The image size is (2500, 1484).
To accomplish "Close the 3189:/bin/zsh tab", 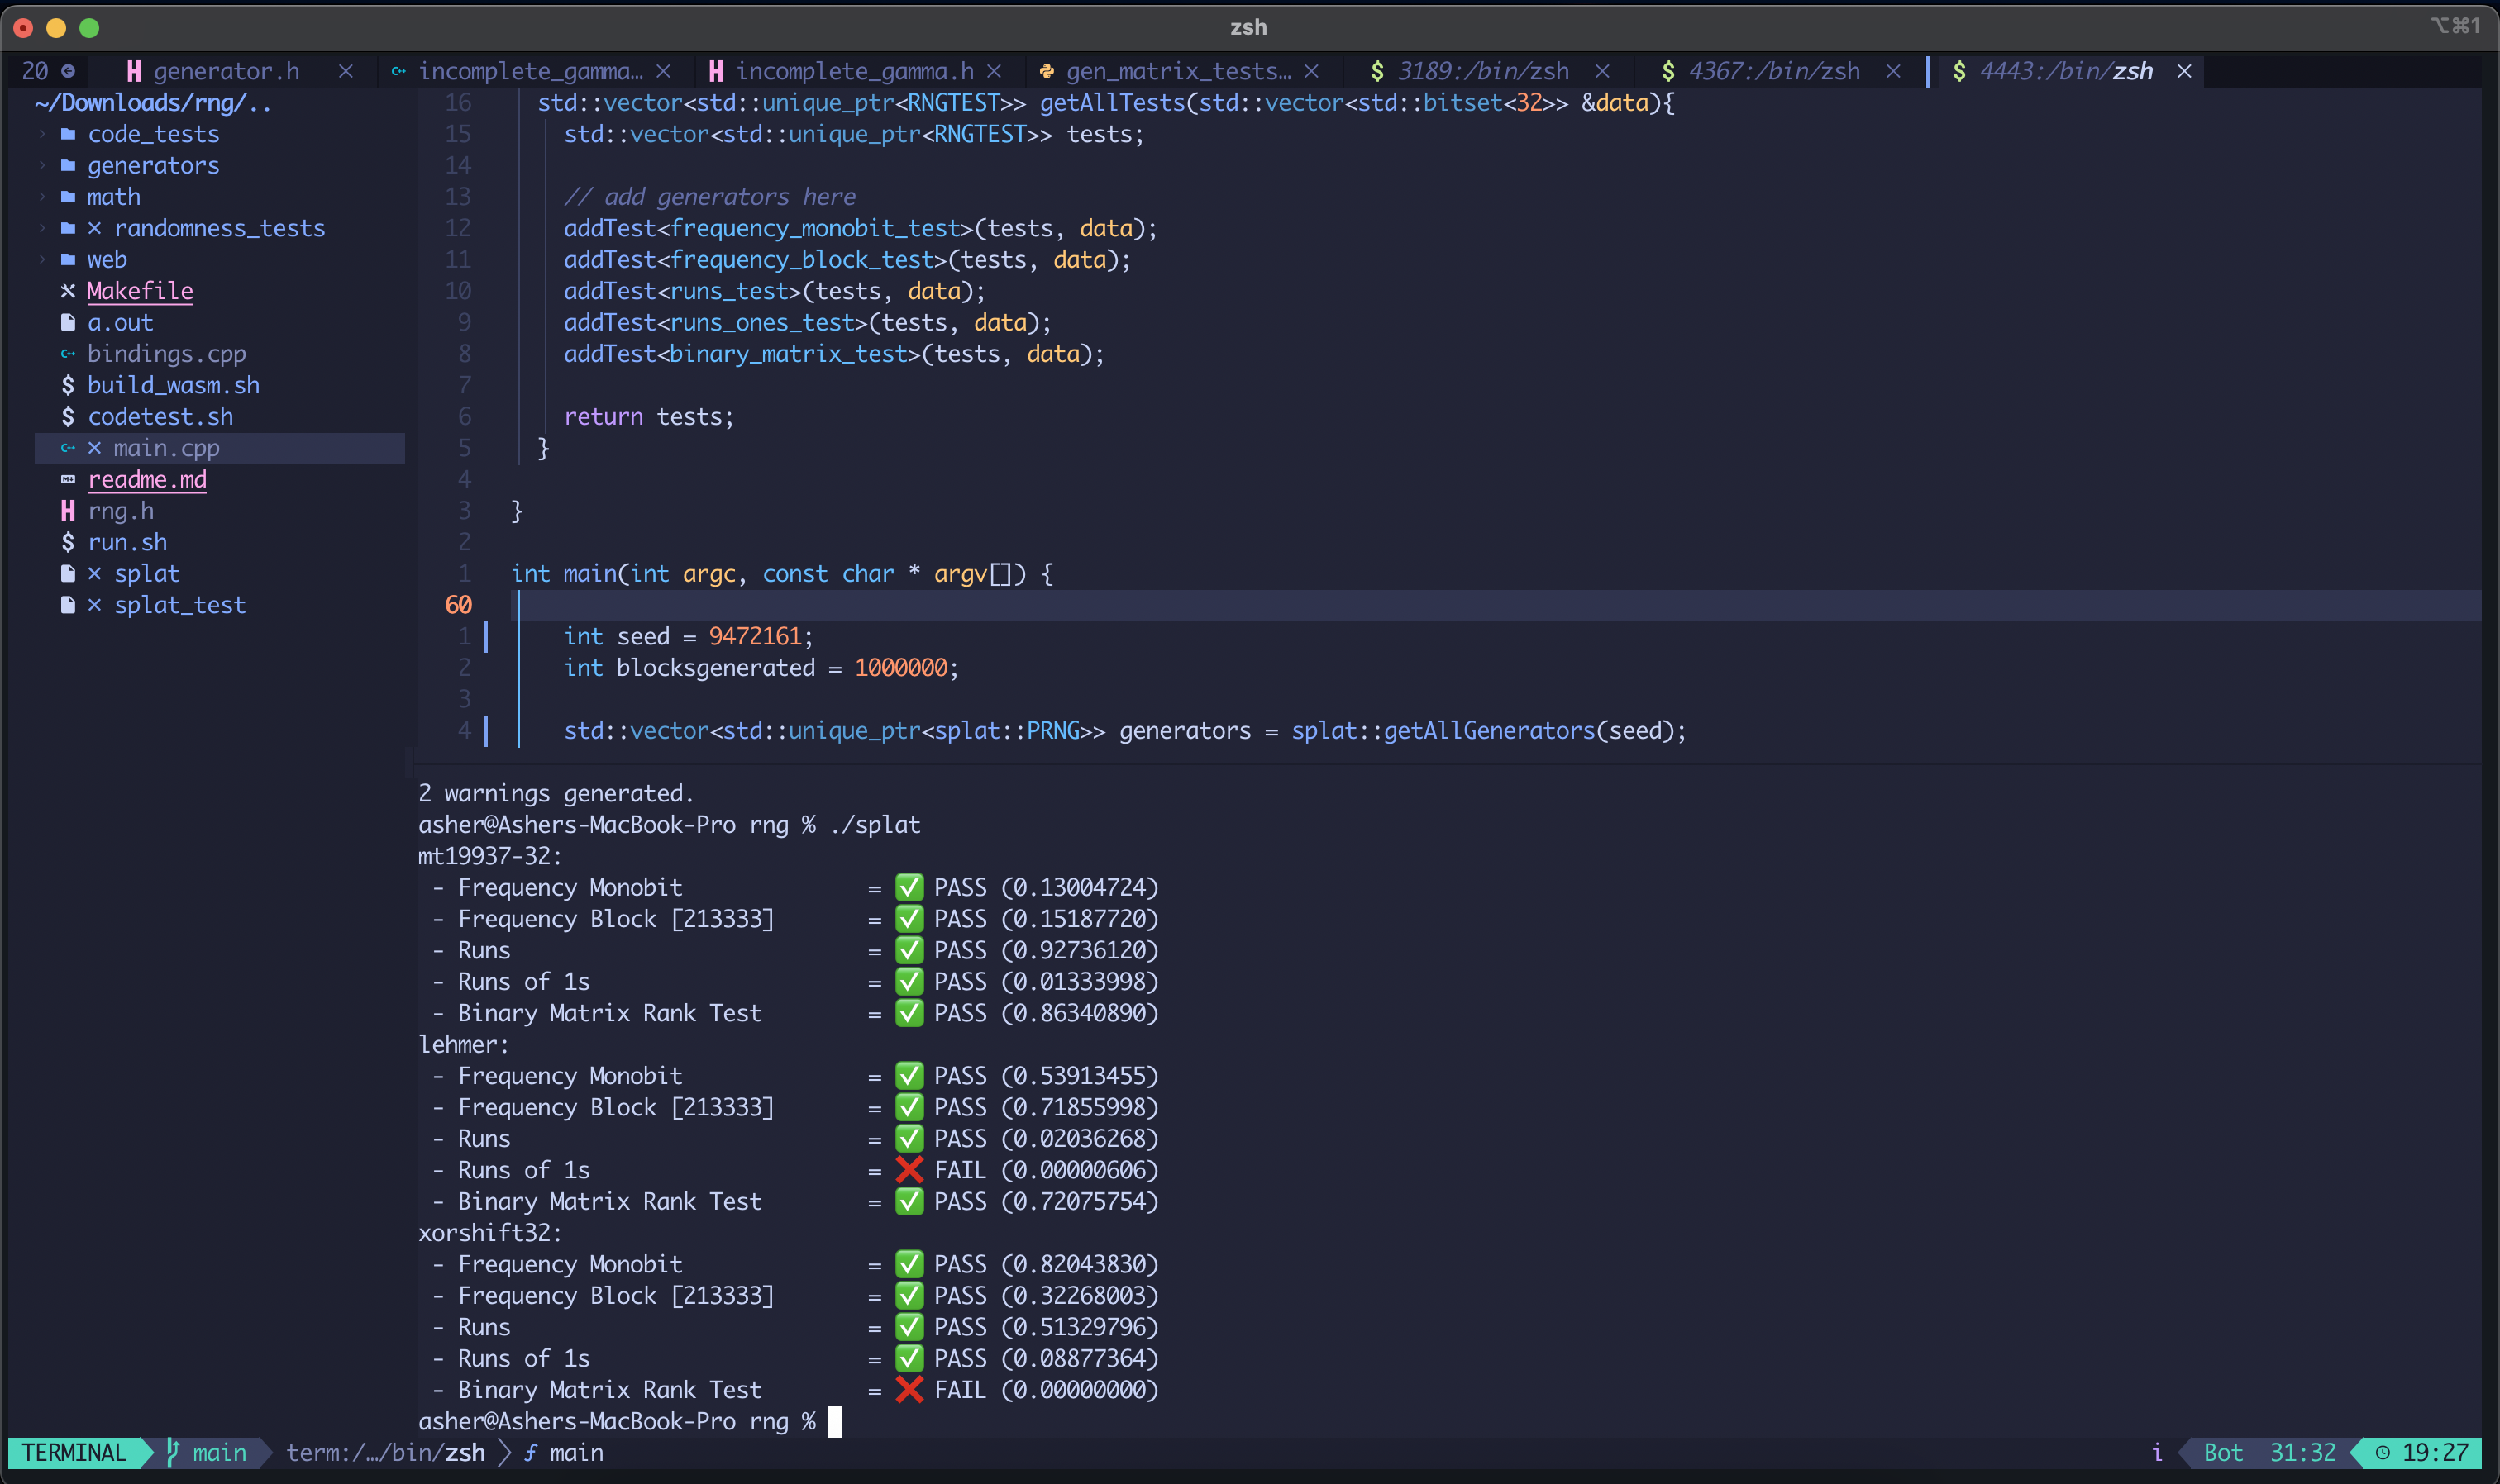I will click(x=1601, y=71).
